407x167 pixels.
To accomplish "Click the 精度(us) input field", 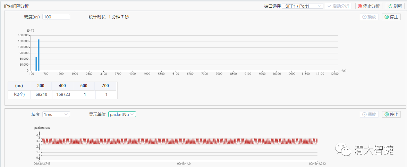I will pyautogui.click(x=56, y=17).
